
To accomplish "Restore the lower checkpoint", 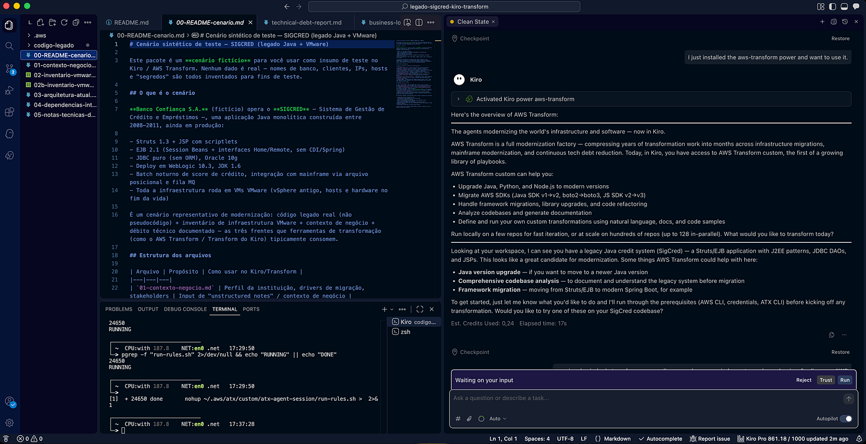I will [x=840, y=352].
